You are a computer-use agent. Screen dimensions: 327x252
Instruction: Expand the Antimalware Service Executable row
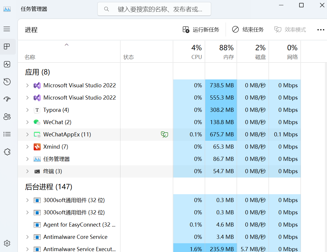coord(27,249)
